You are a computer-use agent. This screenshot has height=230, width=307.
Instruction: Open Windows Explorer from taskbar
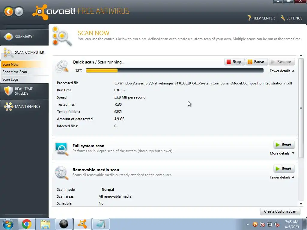click(45, 224)
